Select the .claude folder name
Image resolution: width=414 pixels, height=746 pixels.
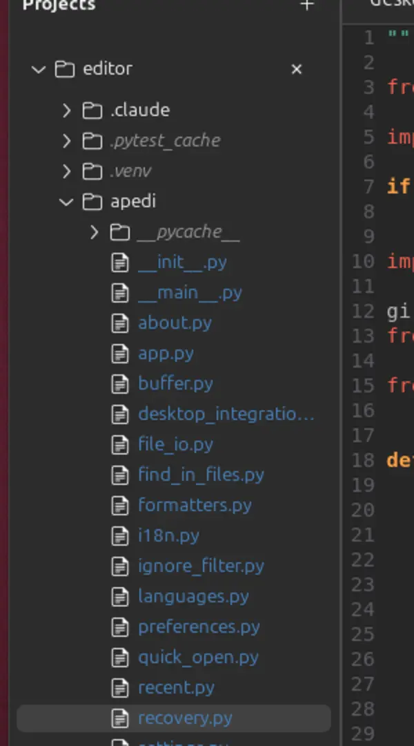click(x=140, y=111)
